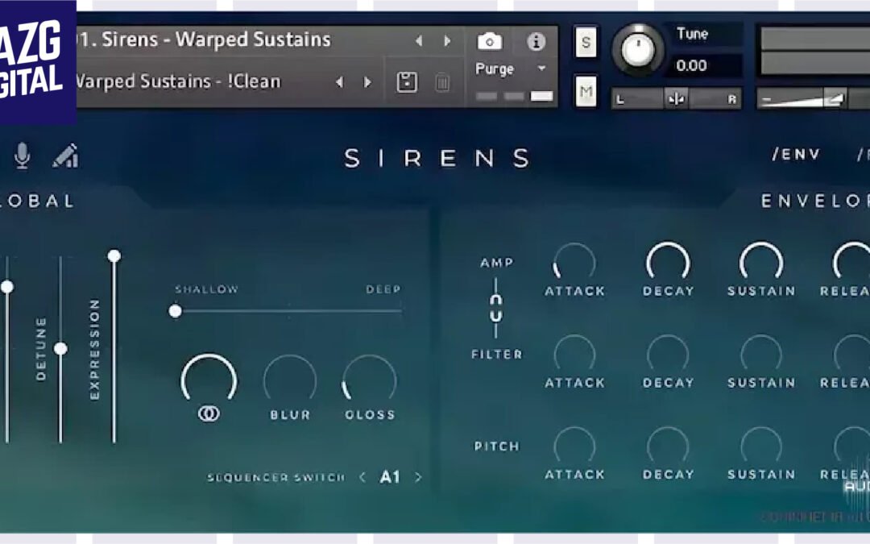Mute the instrument with the M button

[586, 91]
